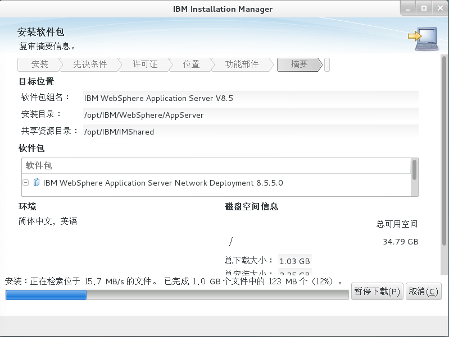
Task: Click the download progress bar
Action: click(x=177, y=295)
